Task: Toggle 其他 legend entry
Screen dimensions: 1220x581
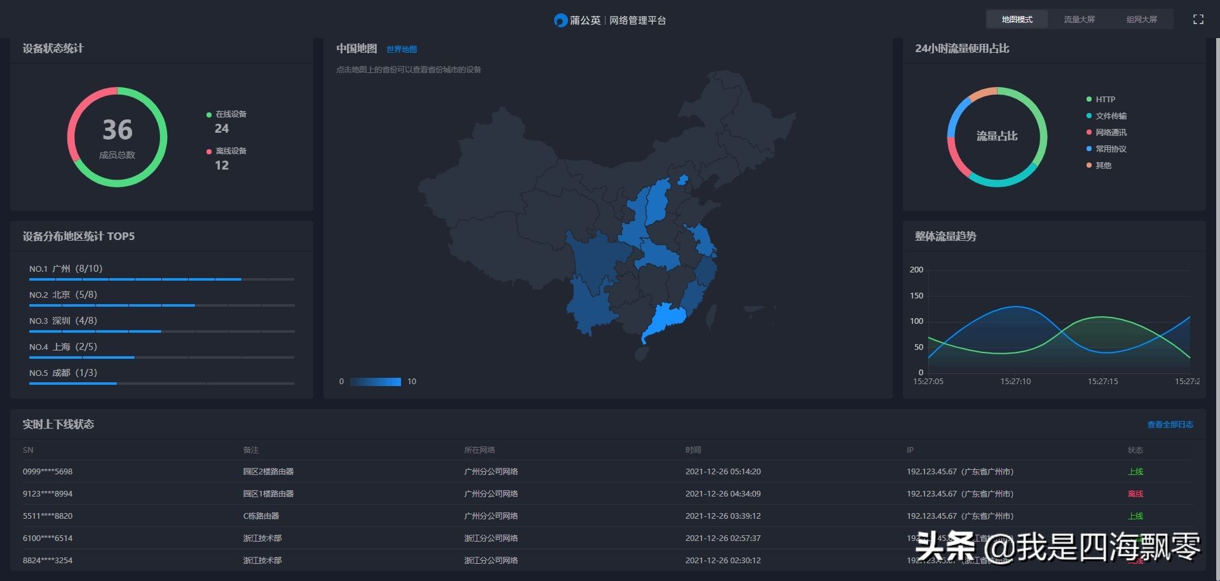Action: (x=1102, y=166)
